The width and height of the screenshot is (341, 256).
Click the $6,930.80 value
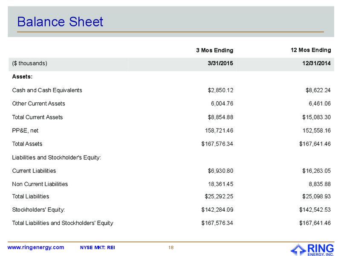tap(220, 171)
